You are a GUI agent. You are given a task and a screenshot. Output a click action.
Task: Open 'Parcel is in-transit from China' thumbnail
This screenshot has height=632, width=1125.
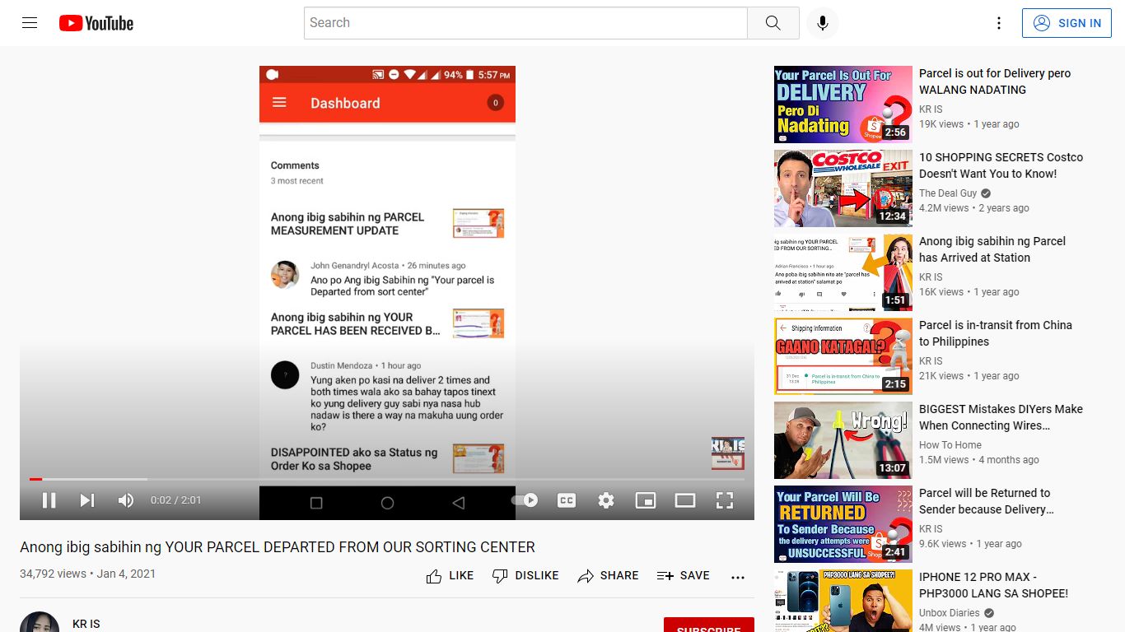pos(843,356)
